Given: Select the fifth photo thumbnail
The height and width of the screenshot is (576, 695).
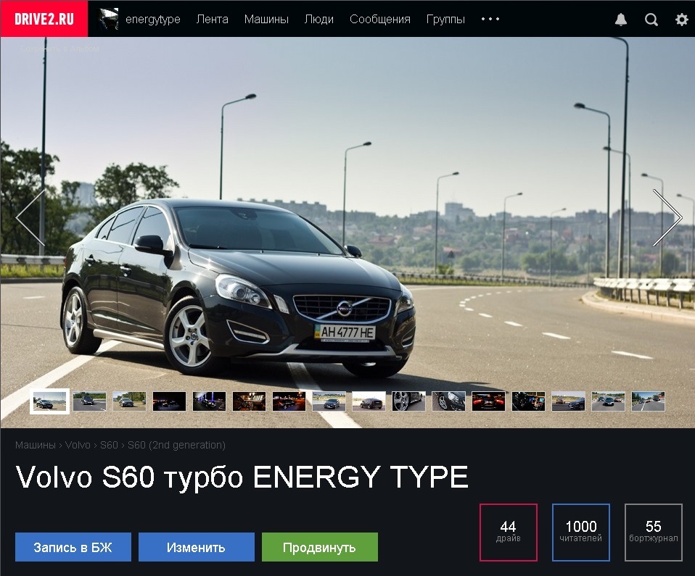Looking at the screenshot, I should pyautogui.click(x=209, y=401).
